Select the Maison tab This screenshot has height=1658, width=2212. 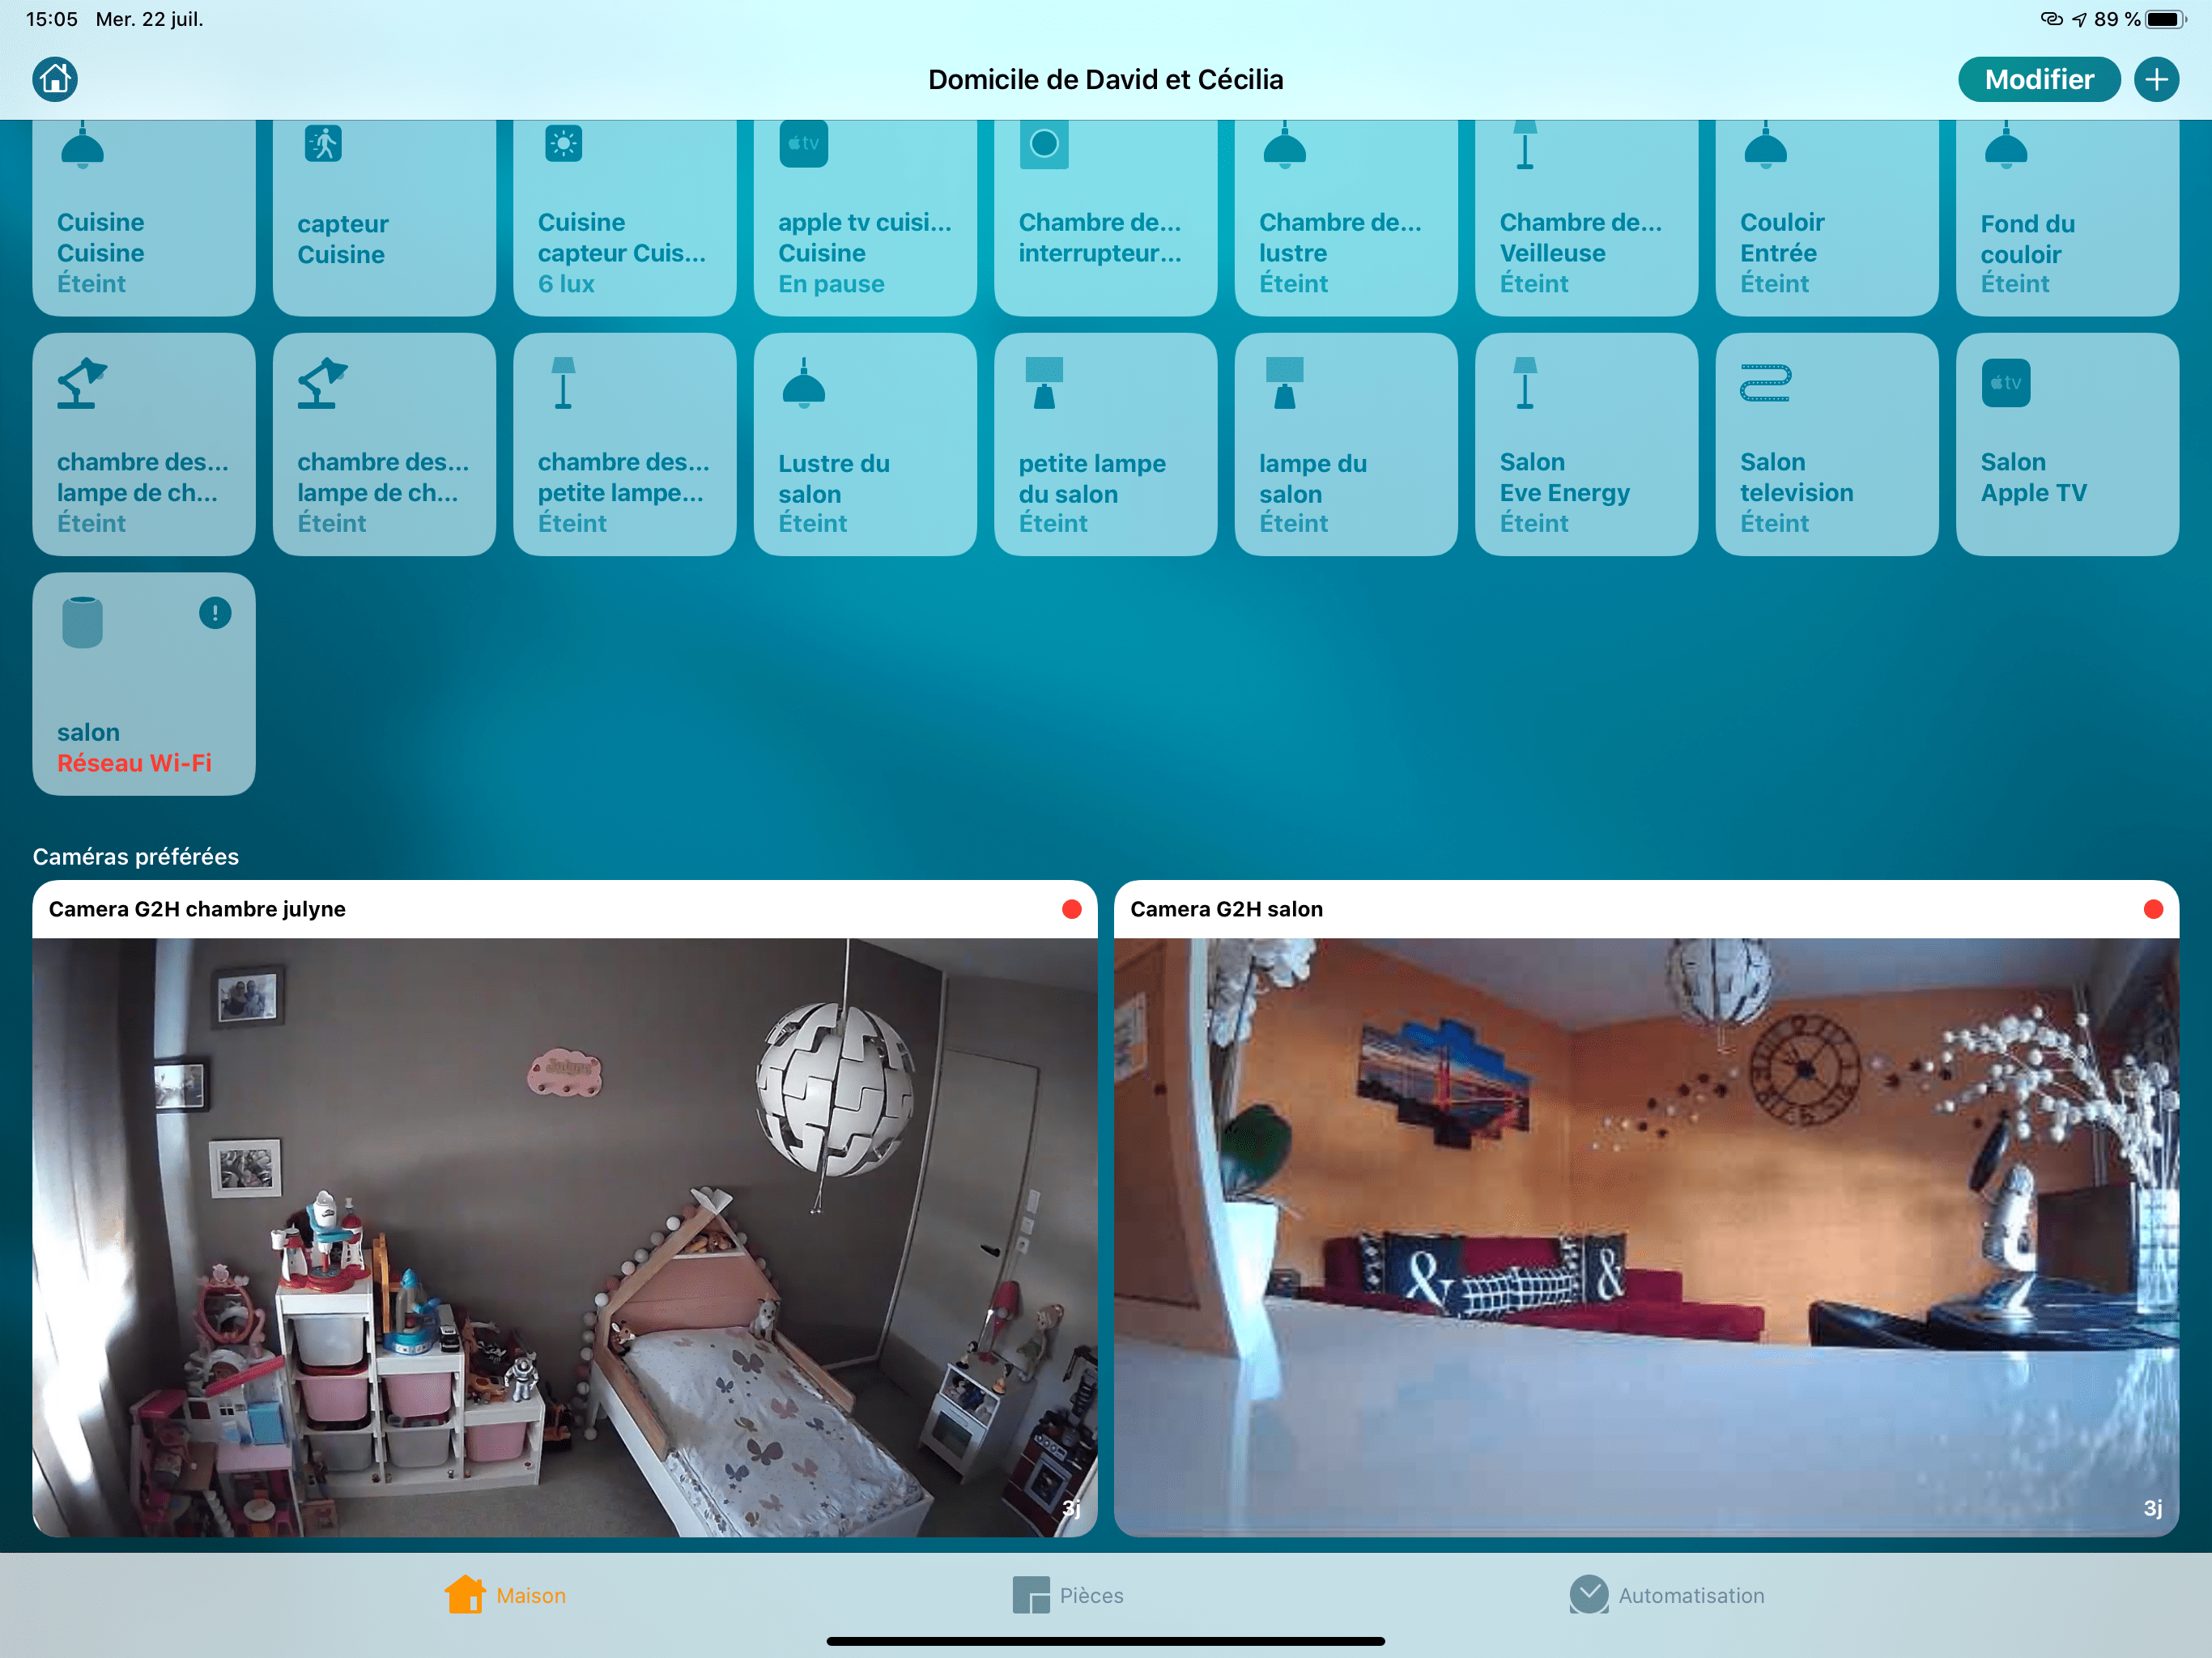(x=506, y=1595)
